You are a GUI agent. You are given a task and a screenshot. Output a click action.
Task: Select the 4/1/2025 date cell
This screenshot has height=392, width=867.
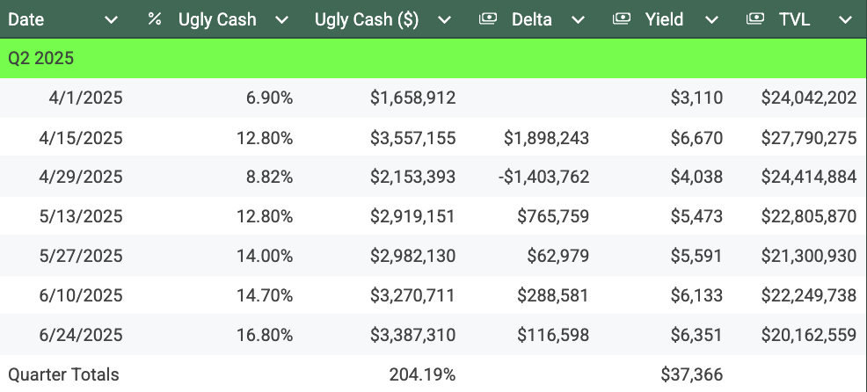point(86,98)
